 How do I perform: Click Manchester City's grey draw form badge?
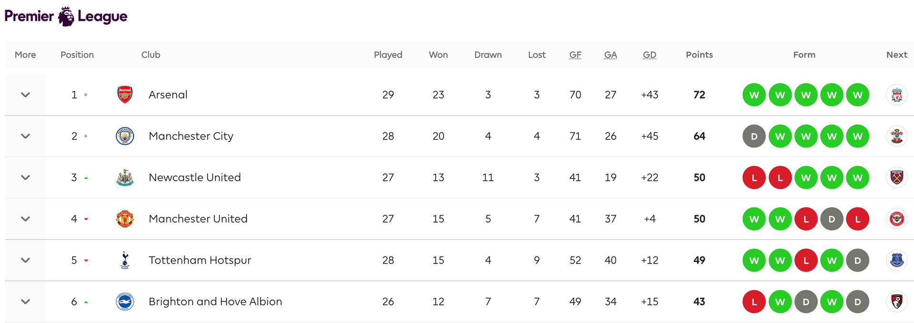[x=754, y=137]
